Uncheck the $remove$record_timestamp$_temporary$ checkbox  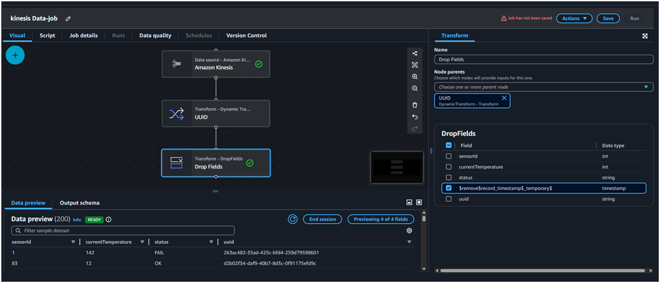[449, 188]
